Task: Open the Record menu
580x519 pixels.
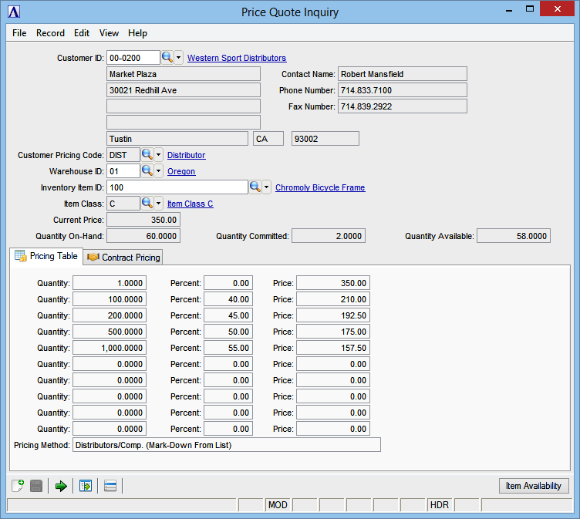Action: 50,33
